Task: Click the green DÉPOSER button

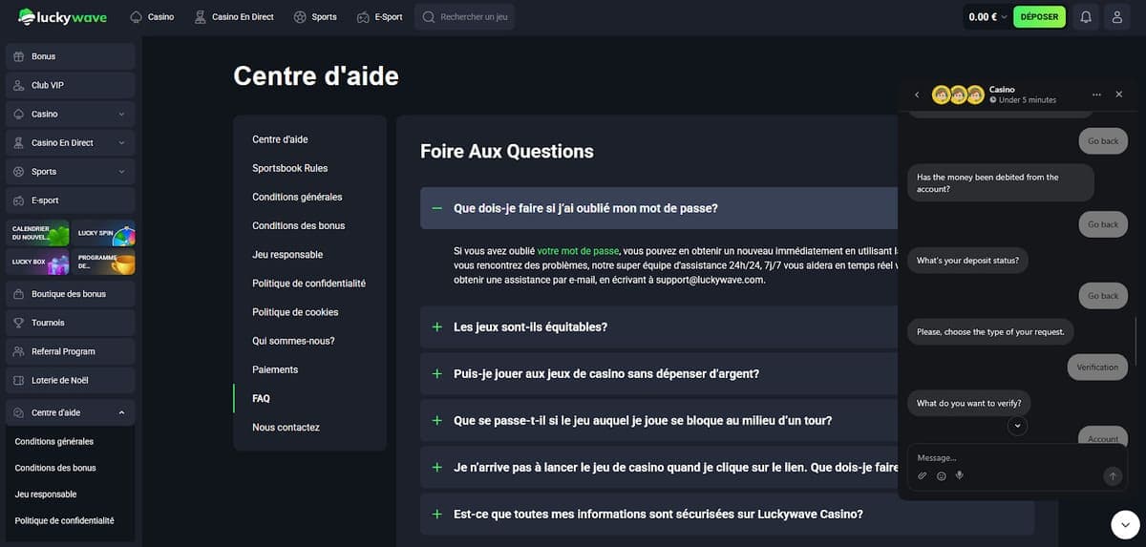Action: point(1039,17)
